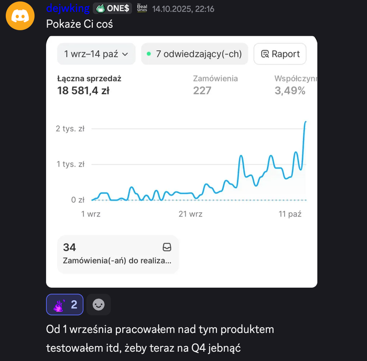Toggle the purple flame reaction with count 2

(x=64, y=304)
